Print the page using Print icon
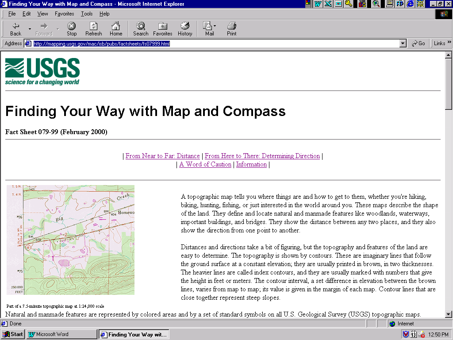 (231, 27)
